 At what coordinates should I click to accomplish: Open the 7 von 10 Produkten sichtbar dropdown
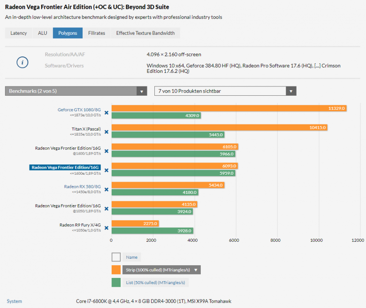pyautogui.click(x=225, y=91)
